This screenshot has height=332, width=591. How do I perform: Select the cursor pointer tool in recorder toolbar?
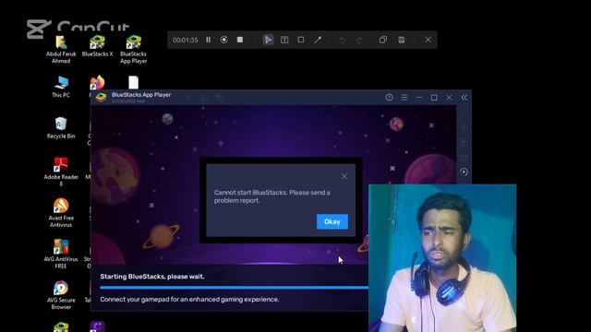pos(268,40)
